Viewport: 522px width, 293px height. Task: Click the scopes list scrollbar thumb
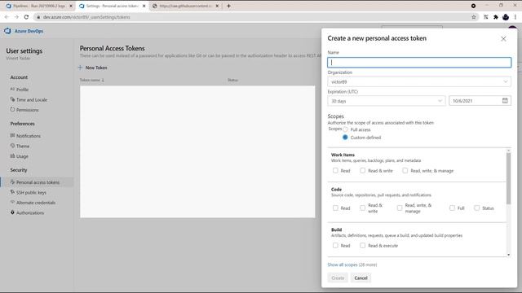508,178
